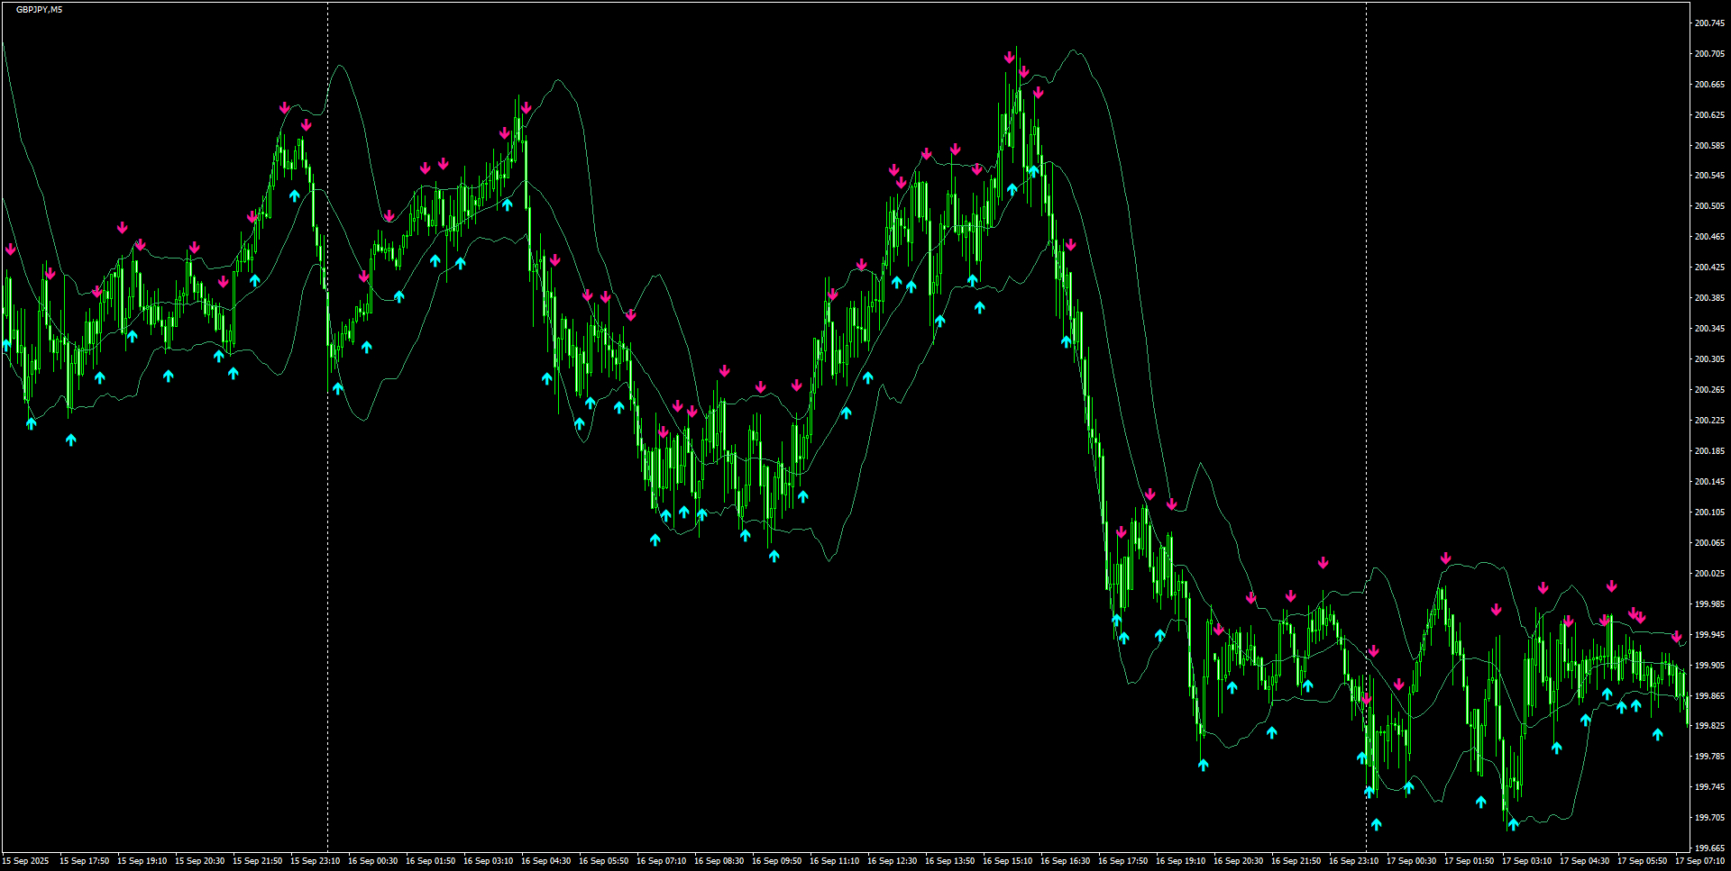The width and height of the screenshot is (1731, 871).
Task: Click the 16 Sep 12:30 time label
Action: coord(892,861)
